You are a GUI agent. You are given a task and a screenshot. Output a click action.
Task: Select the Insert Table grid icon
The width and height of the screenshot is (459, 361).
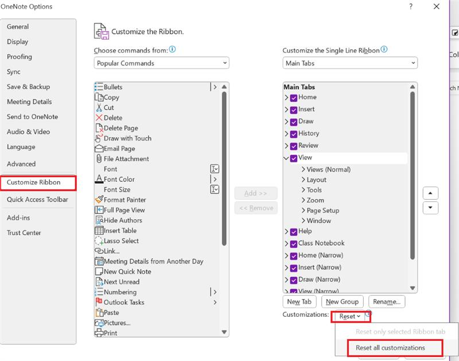click(x=99, y=230)
